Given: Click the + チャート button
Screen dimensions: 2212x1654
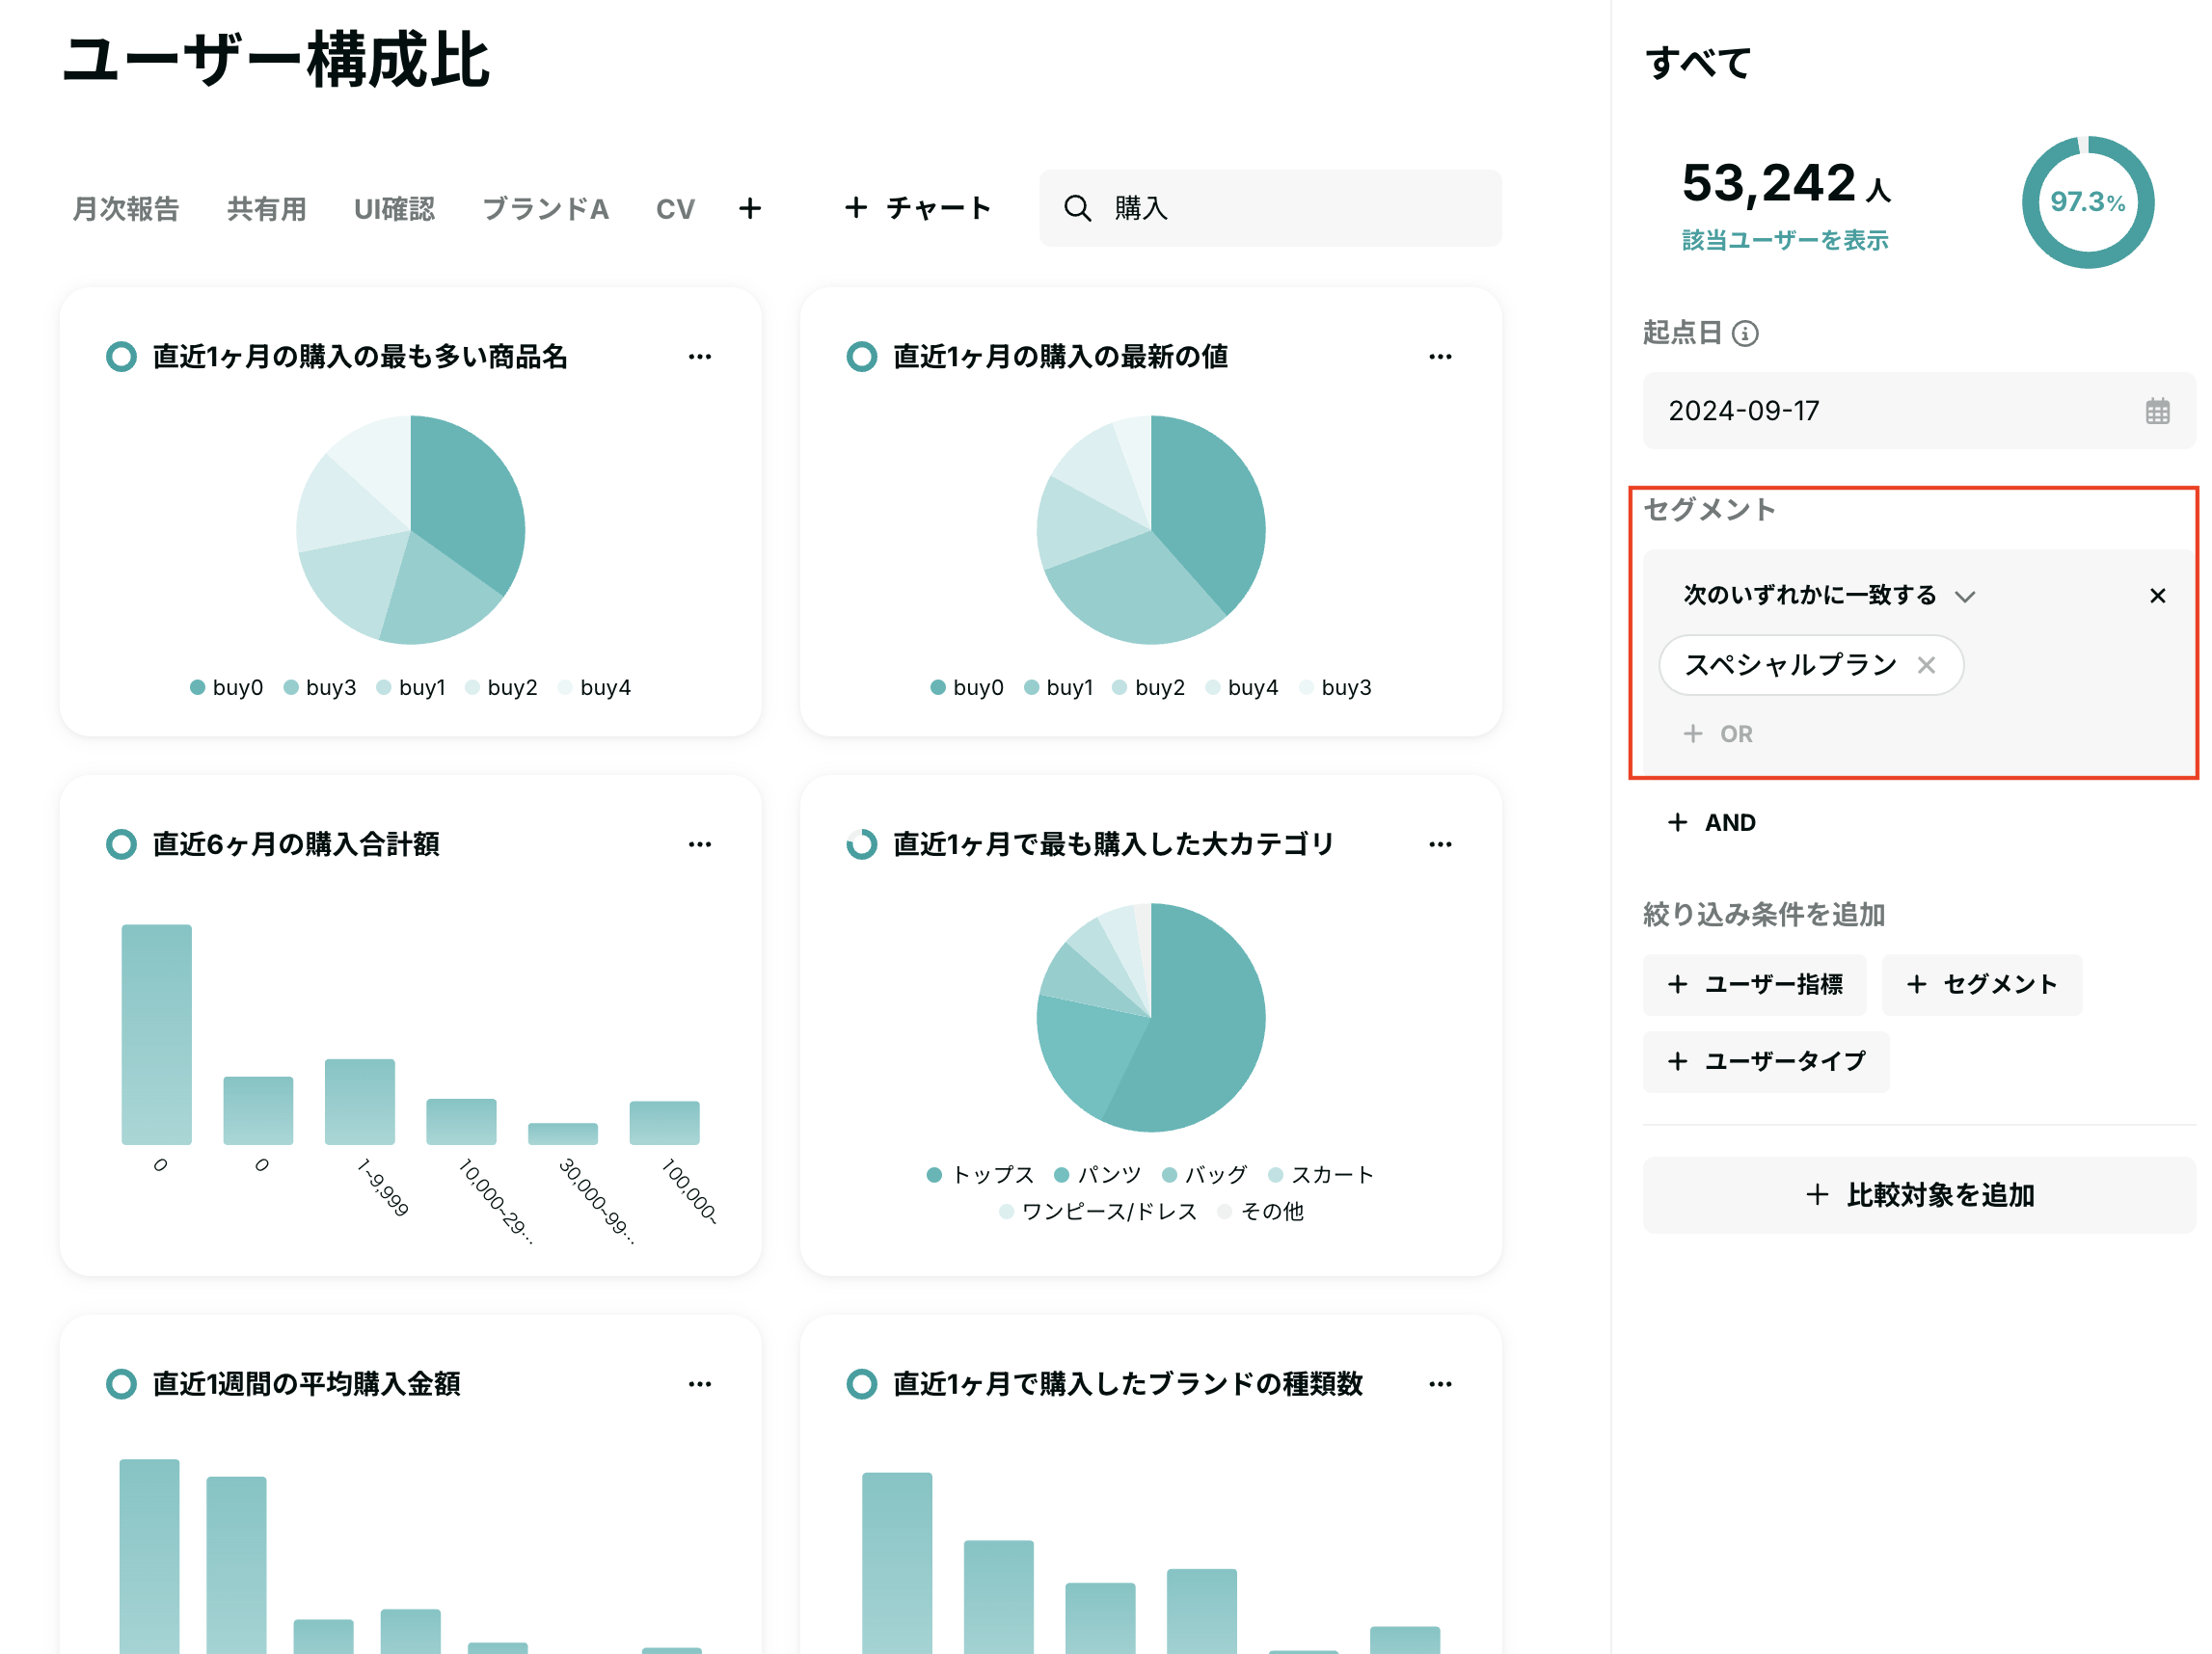Looking at the screenshot, I should click(917, 208).
